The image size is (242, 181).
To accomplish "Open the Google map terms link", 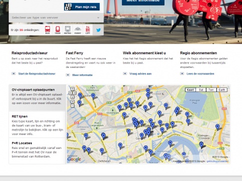I will point(217,161).
